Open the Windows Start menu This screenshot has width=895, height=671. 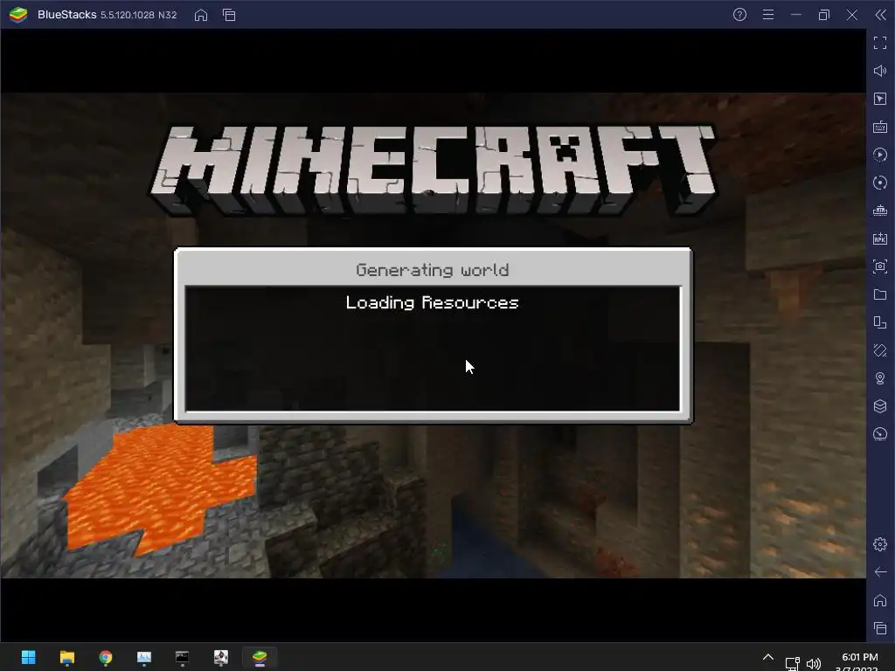(29, 657)
